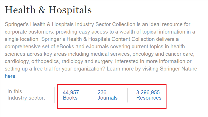Screen dimensions: 208x117
Task: Click the word 'Hospitals' in the heading
Action: [70, 10]
